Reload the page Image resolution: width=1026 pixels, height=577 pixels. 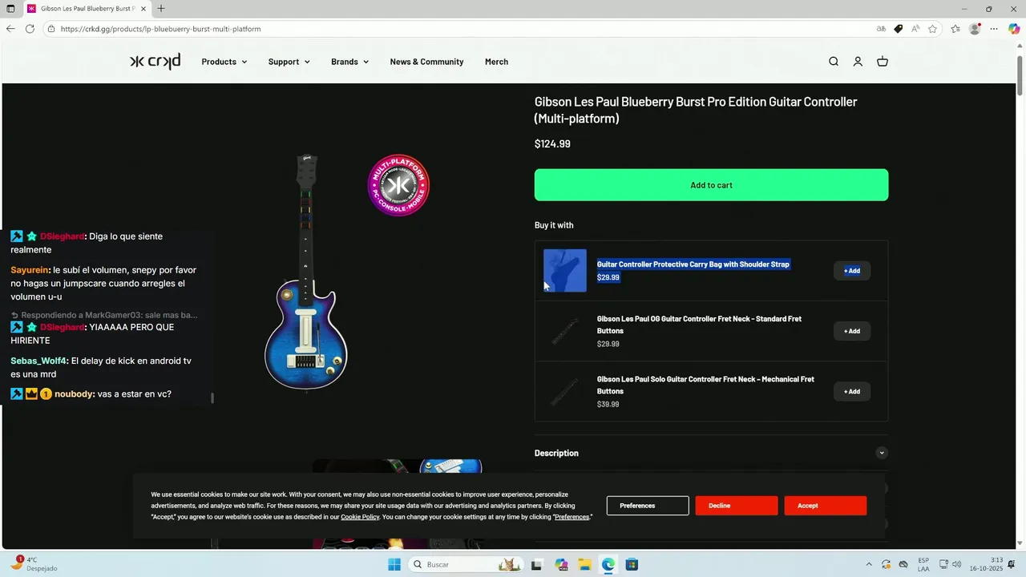30,29
